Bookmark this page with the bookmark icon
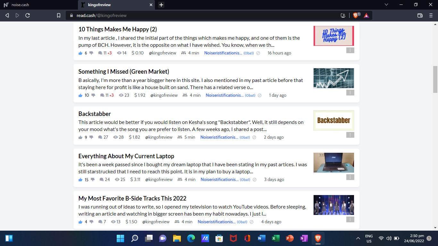This screenshot has width=438, height=246. [59, 15]
